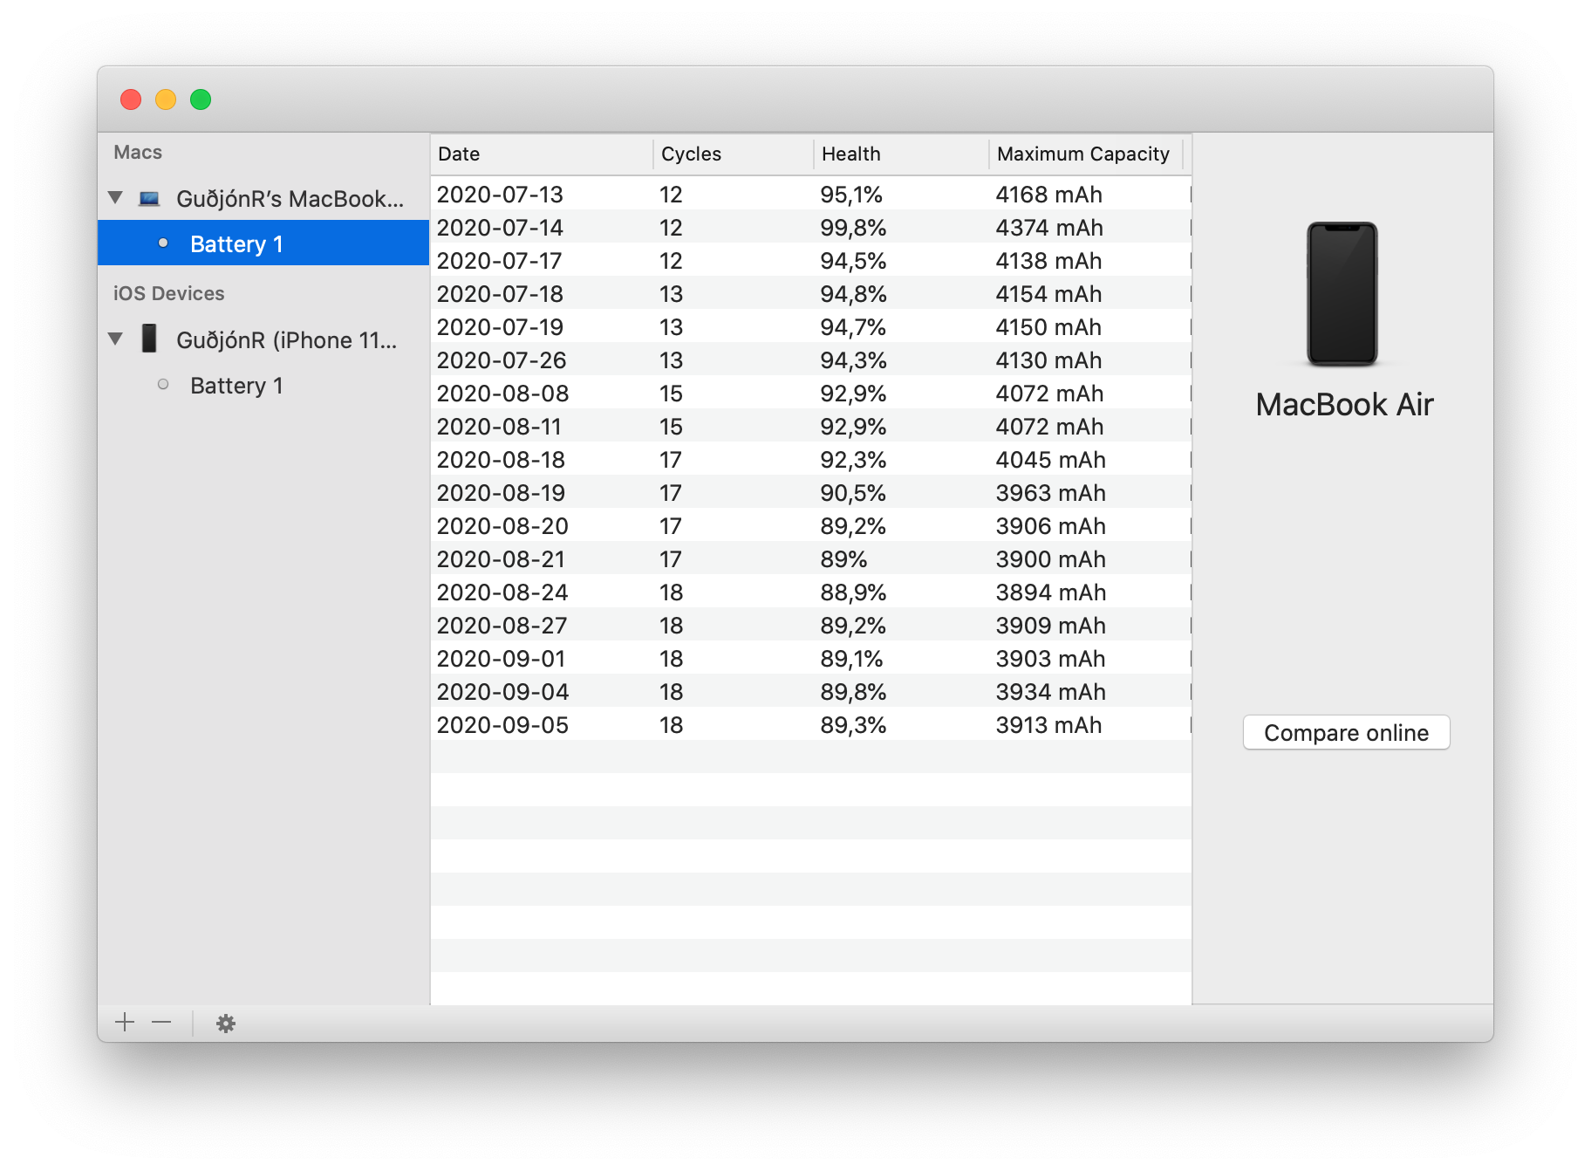
Task: Click the MacBook laptop icon in the sidebar
Action: [x=150, y=199]
